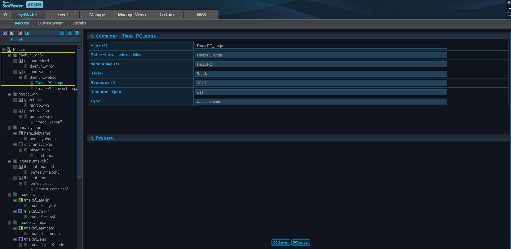
Task: Open the Event menu
Action: (x=62, y=15)
